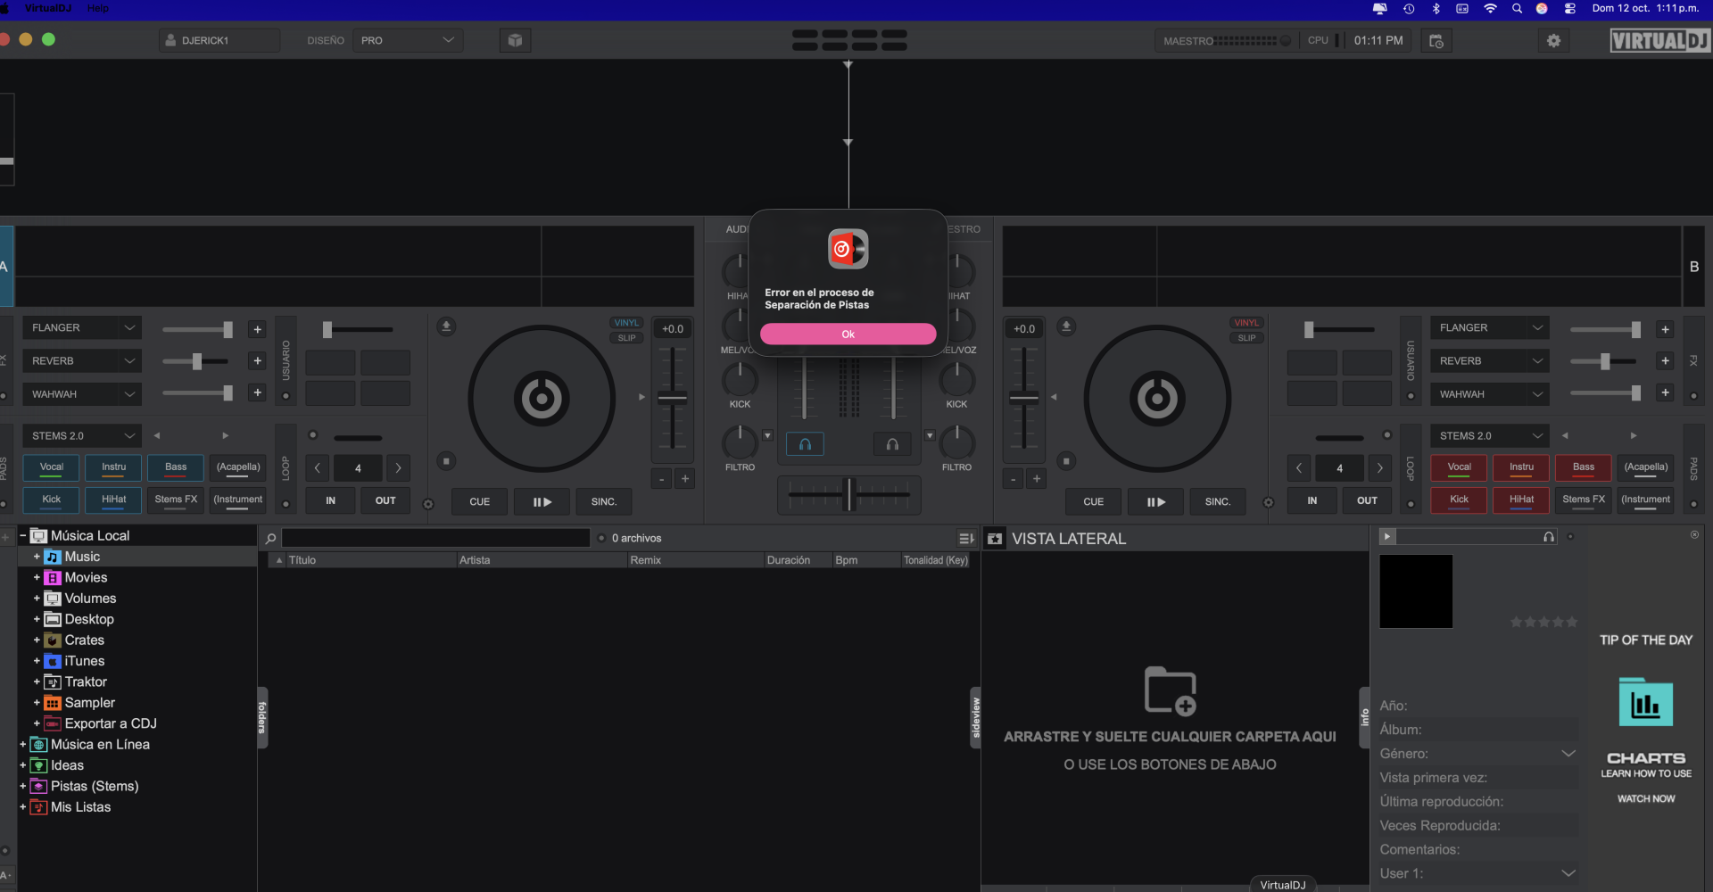Open the Help menu in the menu bar

98,8
